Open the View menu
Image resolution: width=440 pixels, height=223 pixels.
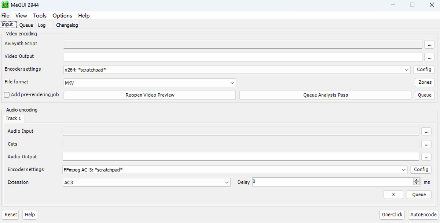21,16
